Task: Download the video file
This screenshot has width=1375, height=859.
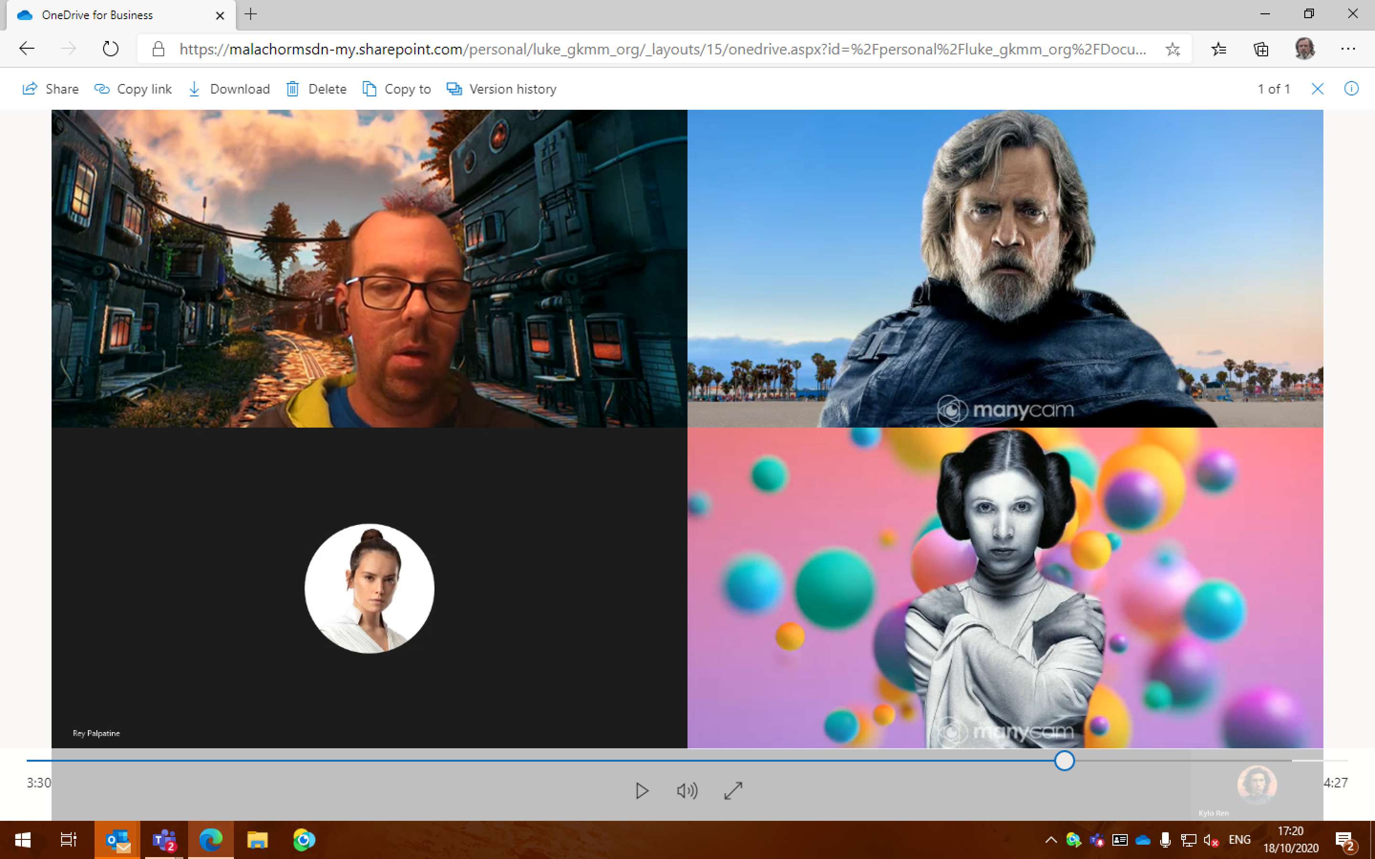Action: 229,89
